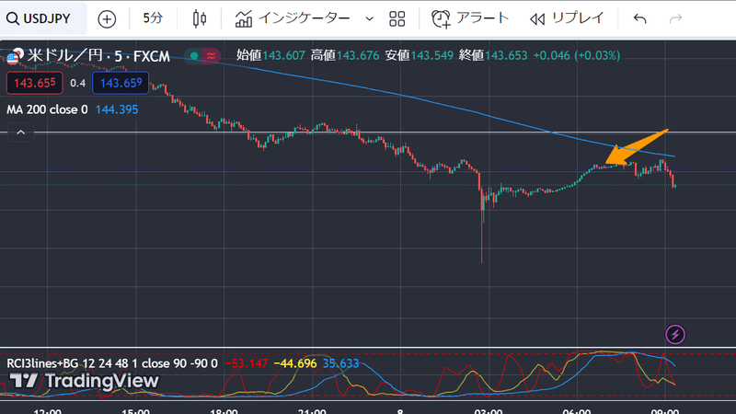Click the 安値143.549 low value

coord(420,55)
